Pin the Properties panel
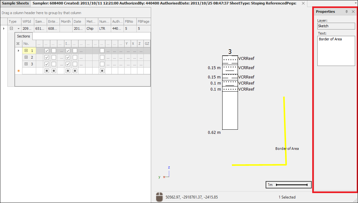 [346, 12]
